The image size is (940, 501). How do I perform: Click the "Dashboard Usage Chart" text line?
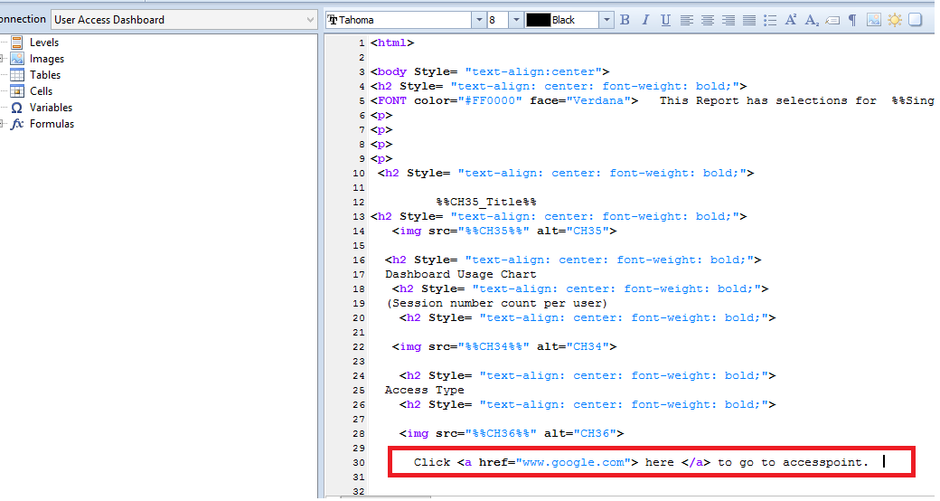click(460, 274)
